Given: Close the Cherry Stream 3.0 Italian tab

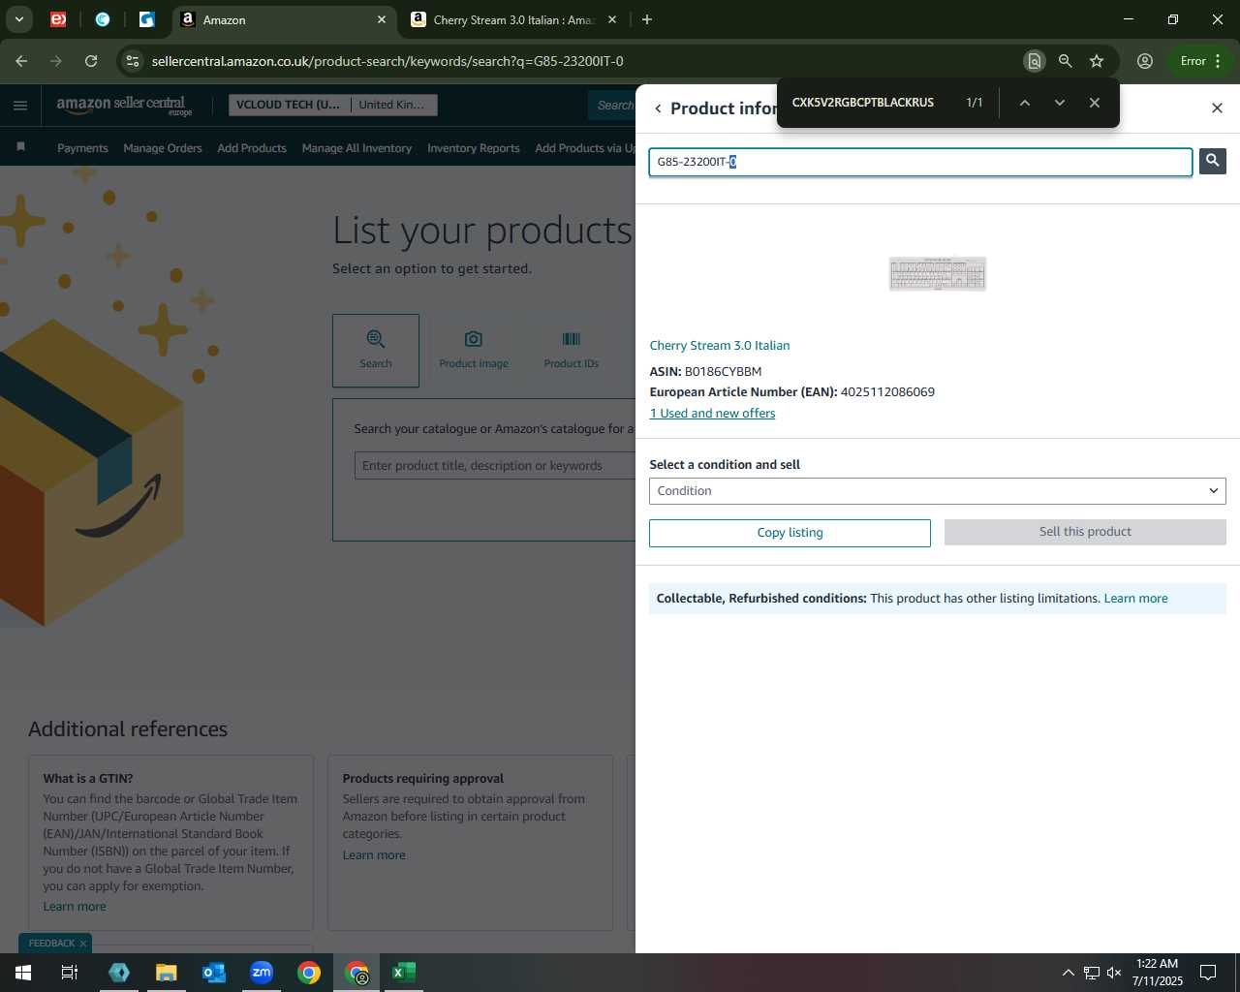Looking at the screenshot, I should 611,19.
